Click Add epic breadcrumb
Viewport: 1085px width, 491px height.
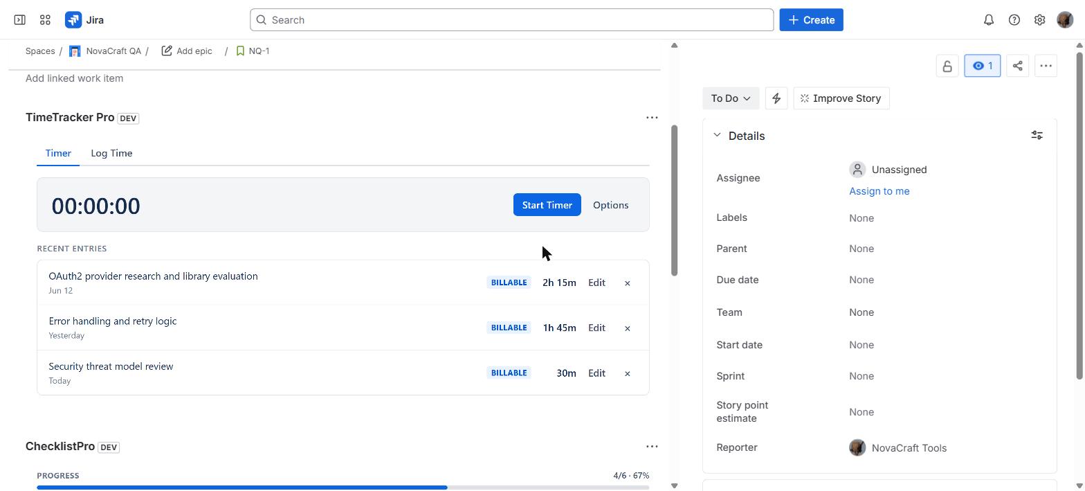point(194,51)
